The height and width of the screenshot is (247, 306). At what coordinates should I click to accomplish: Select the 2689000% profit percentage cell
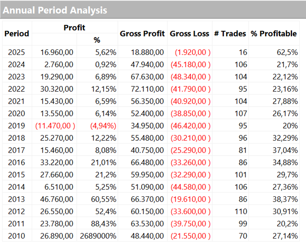point(98,236)
